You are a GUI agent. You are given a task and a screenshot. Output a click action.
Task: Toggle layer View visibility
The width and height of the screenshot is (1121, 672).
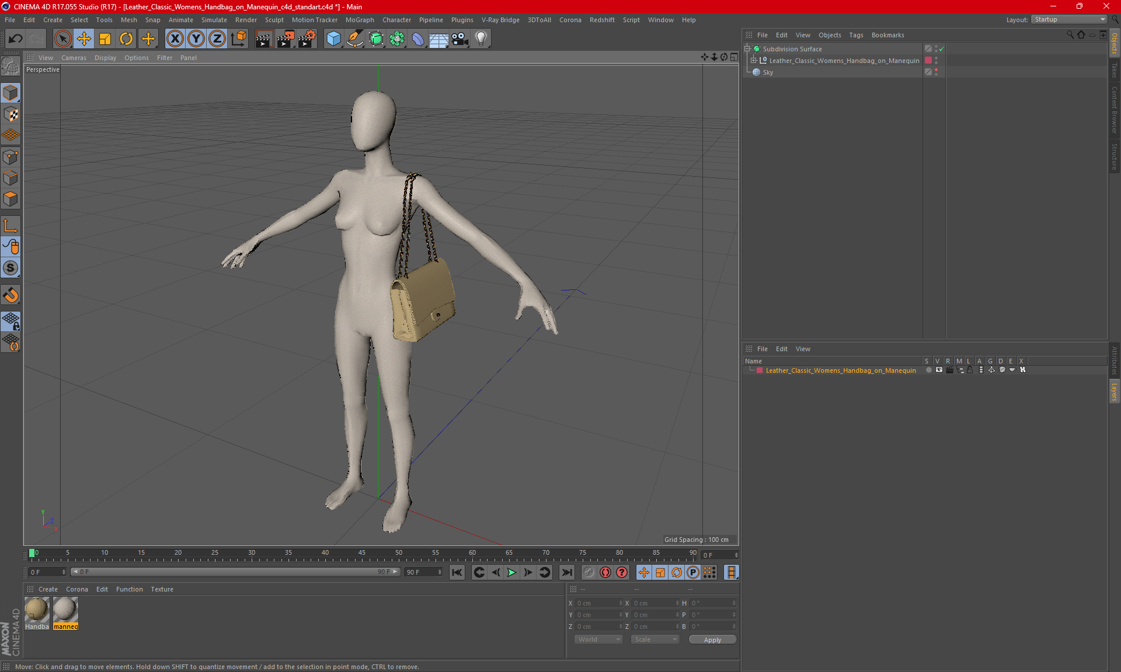(939, 370)
